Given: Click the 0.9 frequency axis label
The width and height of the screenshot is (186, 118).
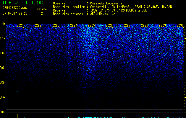Looking at the screenshot, I should point(2,68).
